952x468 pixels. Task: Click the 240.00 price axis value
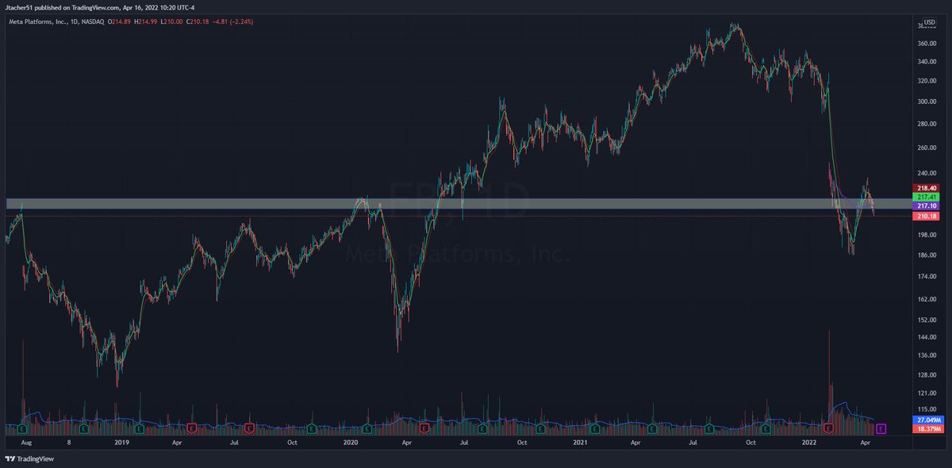pyautogui.click(x=928, y=172)
